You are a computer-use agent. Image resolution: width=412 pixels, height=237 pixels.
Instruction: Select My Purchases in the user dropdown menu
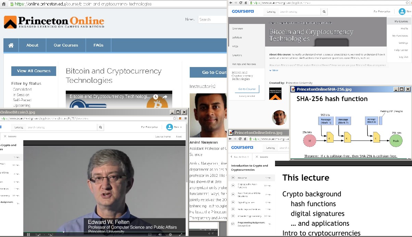[400, 36]
